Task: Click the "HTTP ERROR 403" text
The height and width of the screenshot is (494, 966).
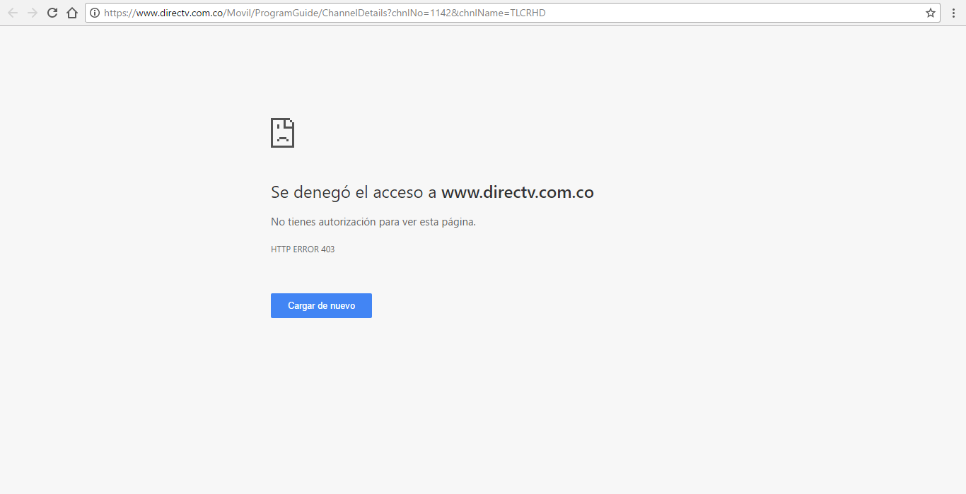Action: coord(303,249)
